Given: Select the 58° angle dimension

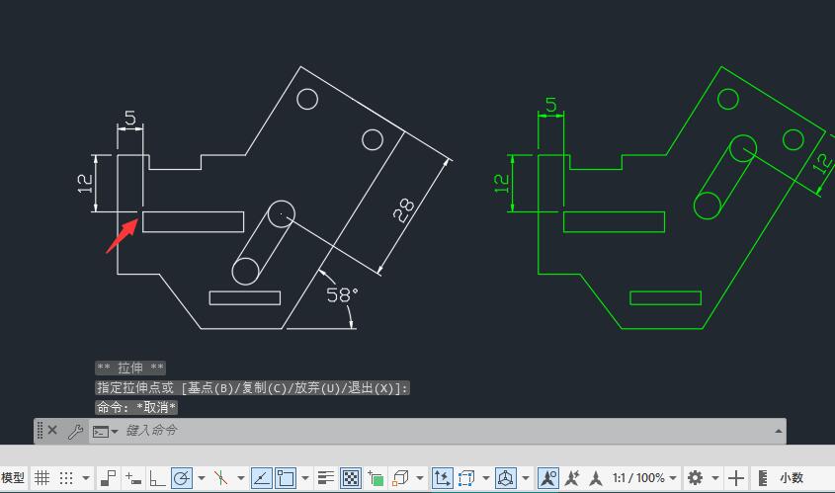Looking at the screenshot, I should (342, 295).
